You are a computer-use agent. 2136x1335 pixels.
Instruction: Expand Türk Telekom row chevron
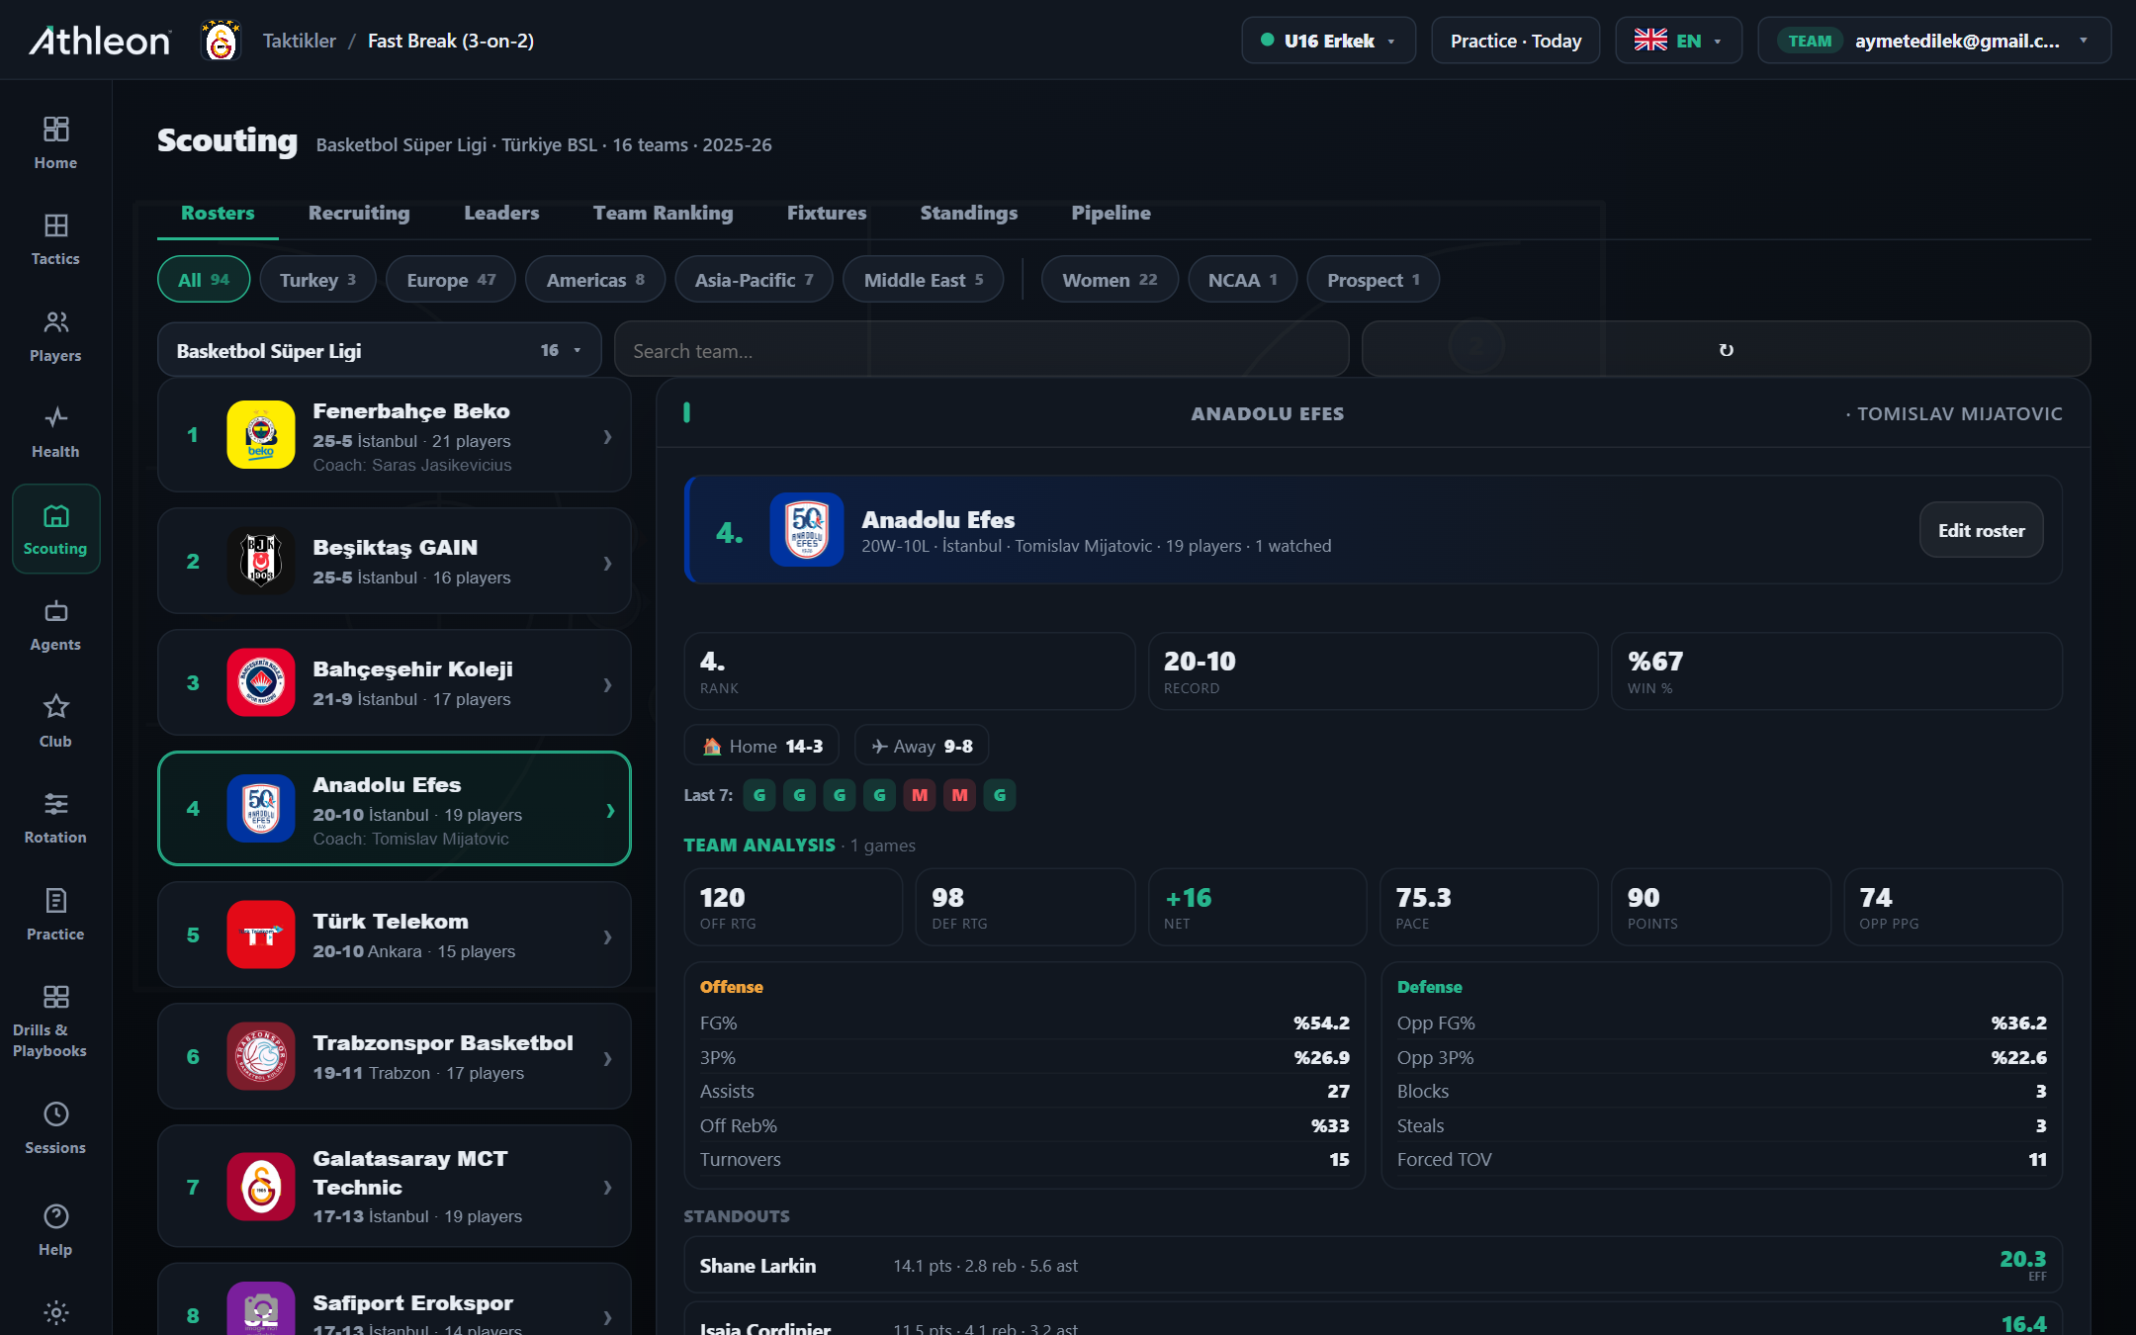point(608,936)
